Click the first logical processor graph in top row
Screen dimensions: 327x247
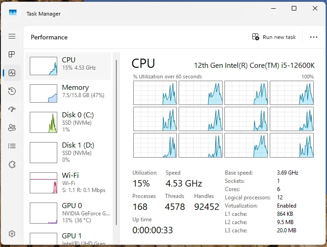tap(155, 93)
